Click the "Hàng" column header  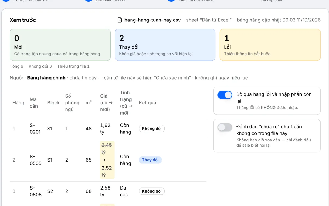(18, 103)
